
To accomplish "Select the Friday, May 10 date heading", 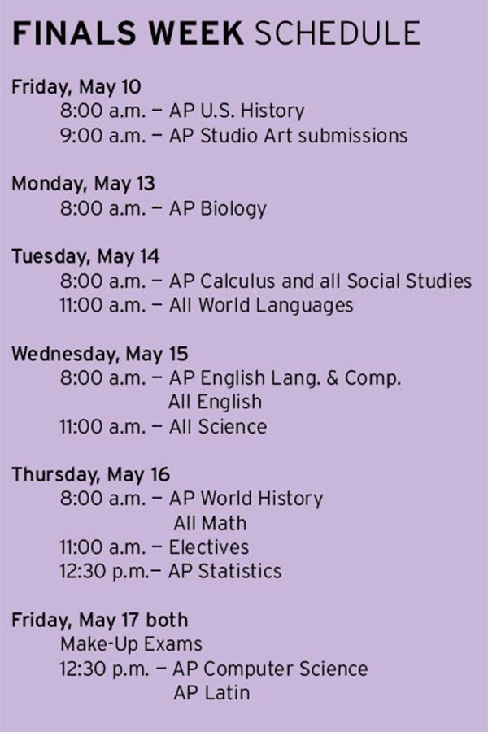I will (x=76, y=87).
